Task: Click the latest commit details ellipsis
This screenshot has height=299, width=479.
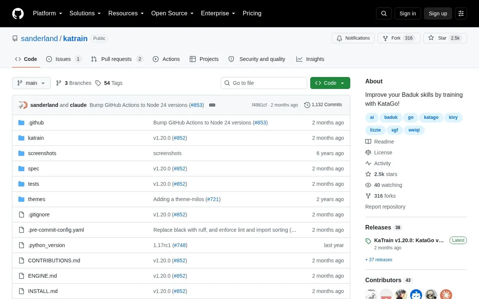Action: pos(212,105)
